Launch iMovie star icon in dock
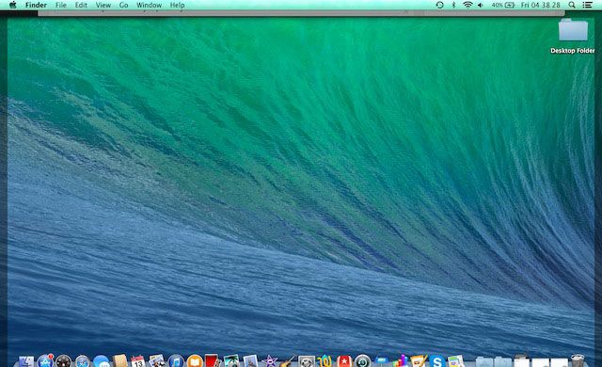602x367 pixels. (x=270, y=361)
